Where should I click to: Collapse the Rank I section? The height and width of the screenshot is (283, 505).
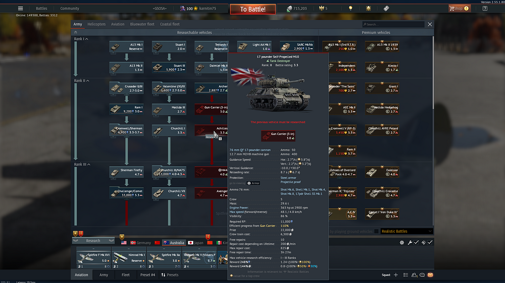pos(87,39)
